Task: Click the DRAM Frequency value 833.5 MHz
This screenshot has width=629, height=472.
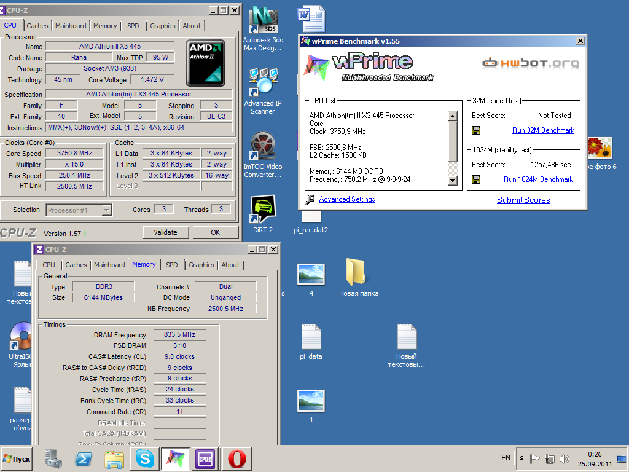Action: point(180,335)
